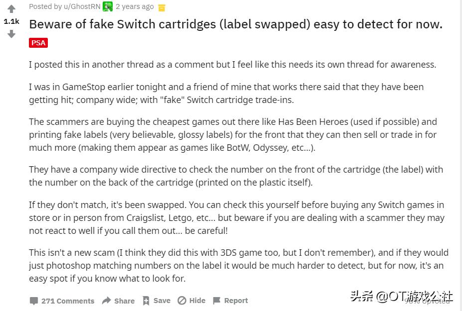Downvote the post with the down arrow

point(11,34)
